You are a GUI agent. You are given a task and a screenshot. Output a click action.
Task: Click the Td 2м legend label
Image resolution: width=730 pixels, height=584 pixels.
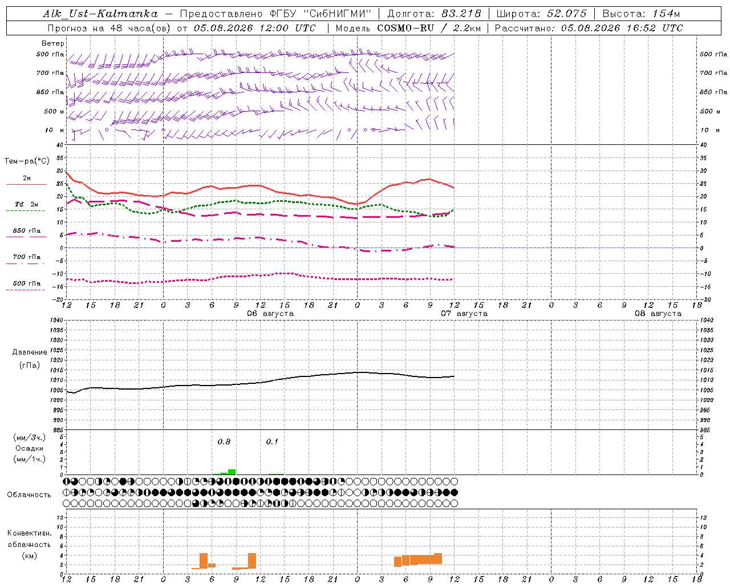point(27,204)
